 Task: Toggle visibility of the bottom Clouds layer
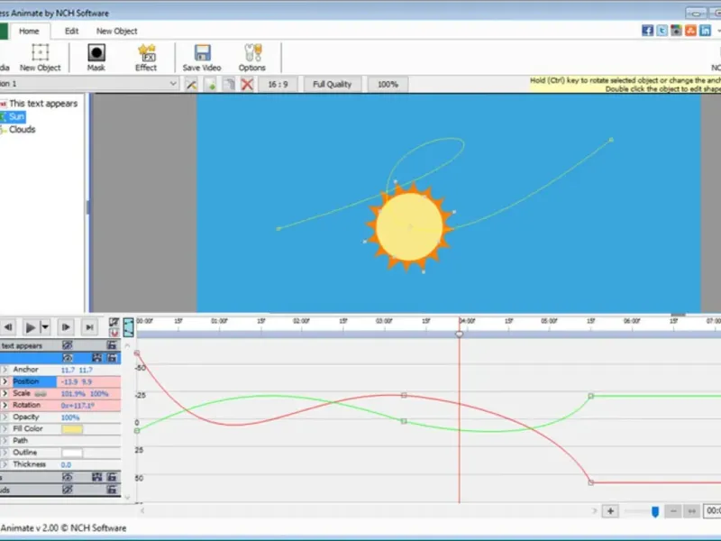(x=68, y=489)
